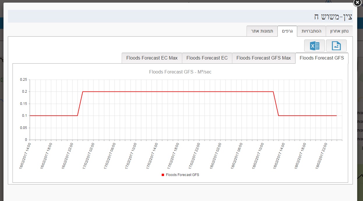Close the popup with the X button
Image resolution: width=363 pixels, height=201 pixels.
357,2
